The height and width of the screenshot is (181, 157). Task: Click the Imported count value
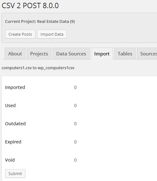(75, 87)
